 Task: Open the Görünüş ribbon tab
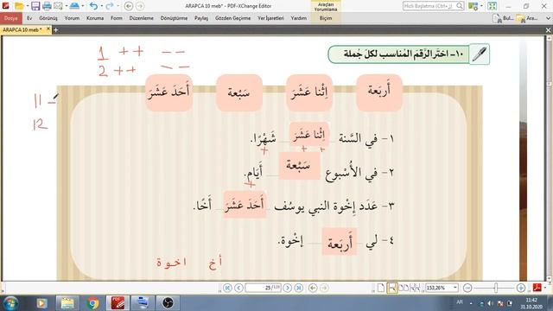pyautogui.click(x=48, y=18)
